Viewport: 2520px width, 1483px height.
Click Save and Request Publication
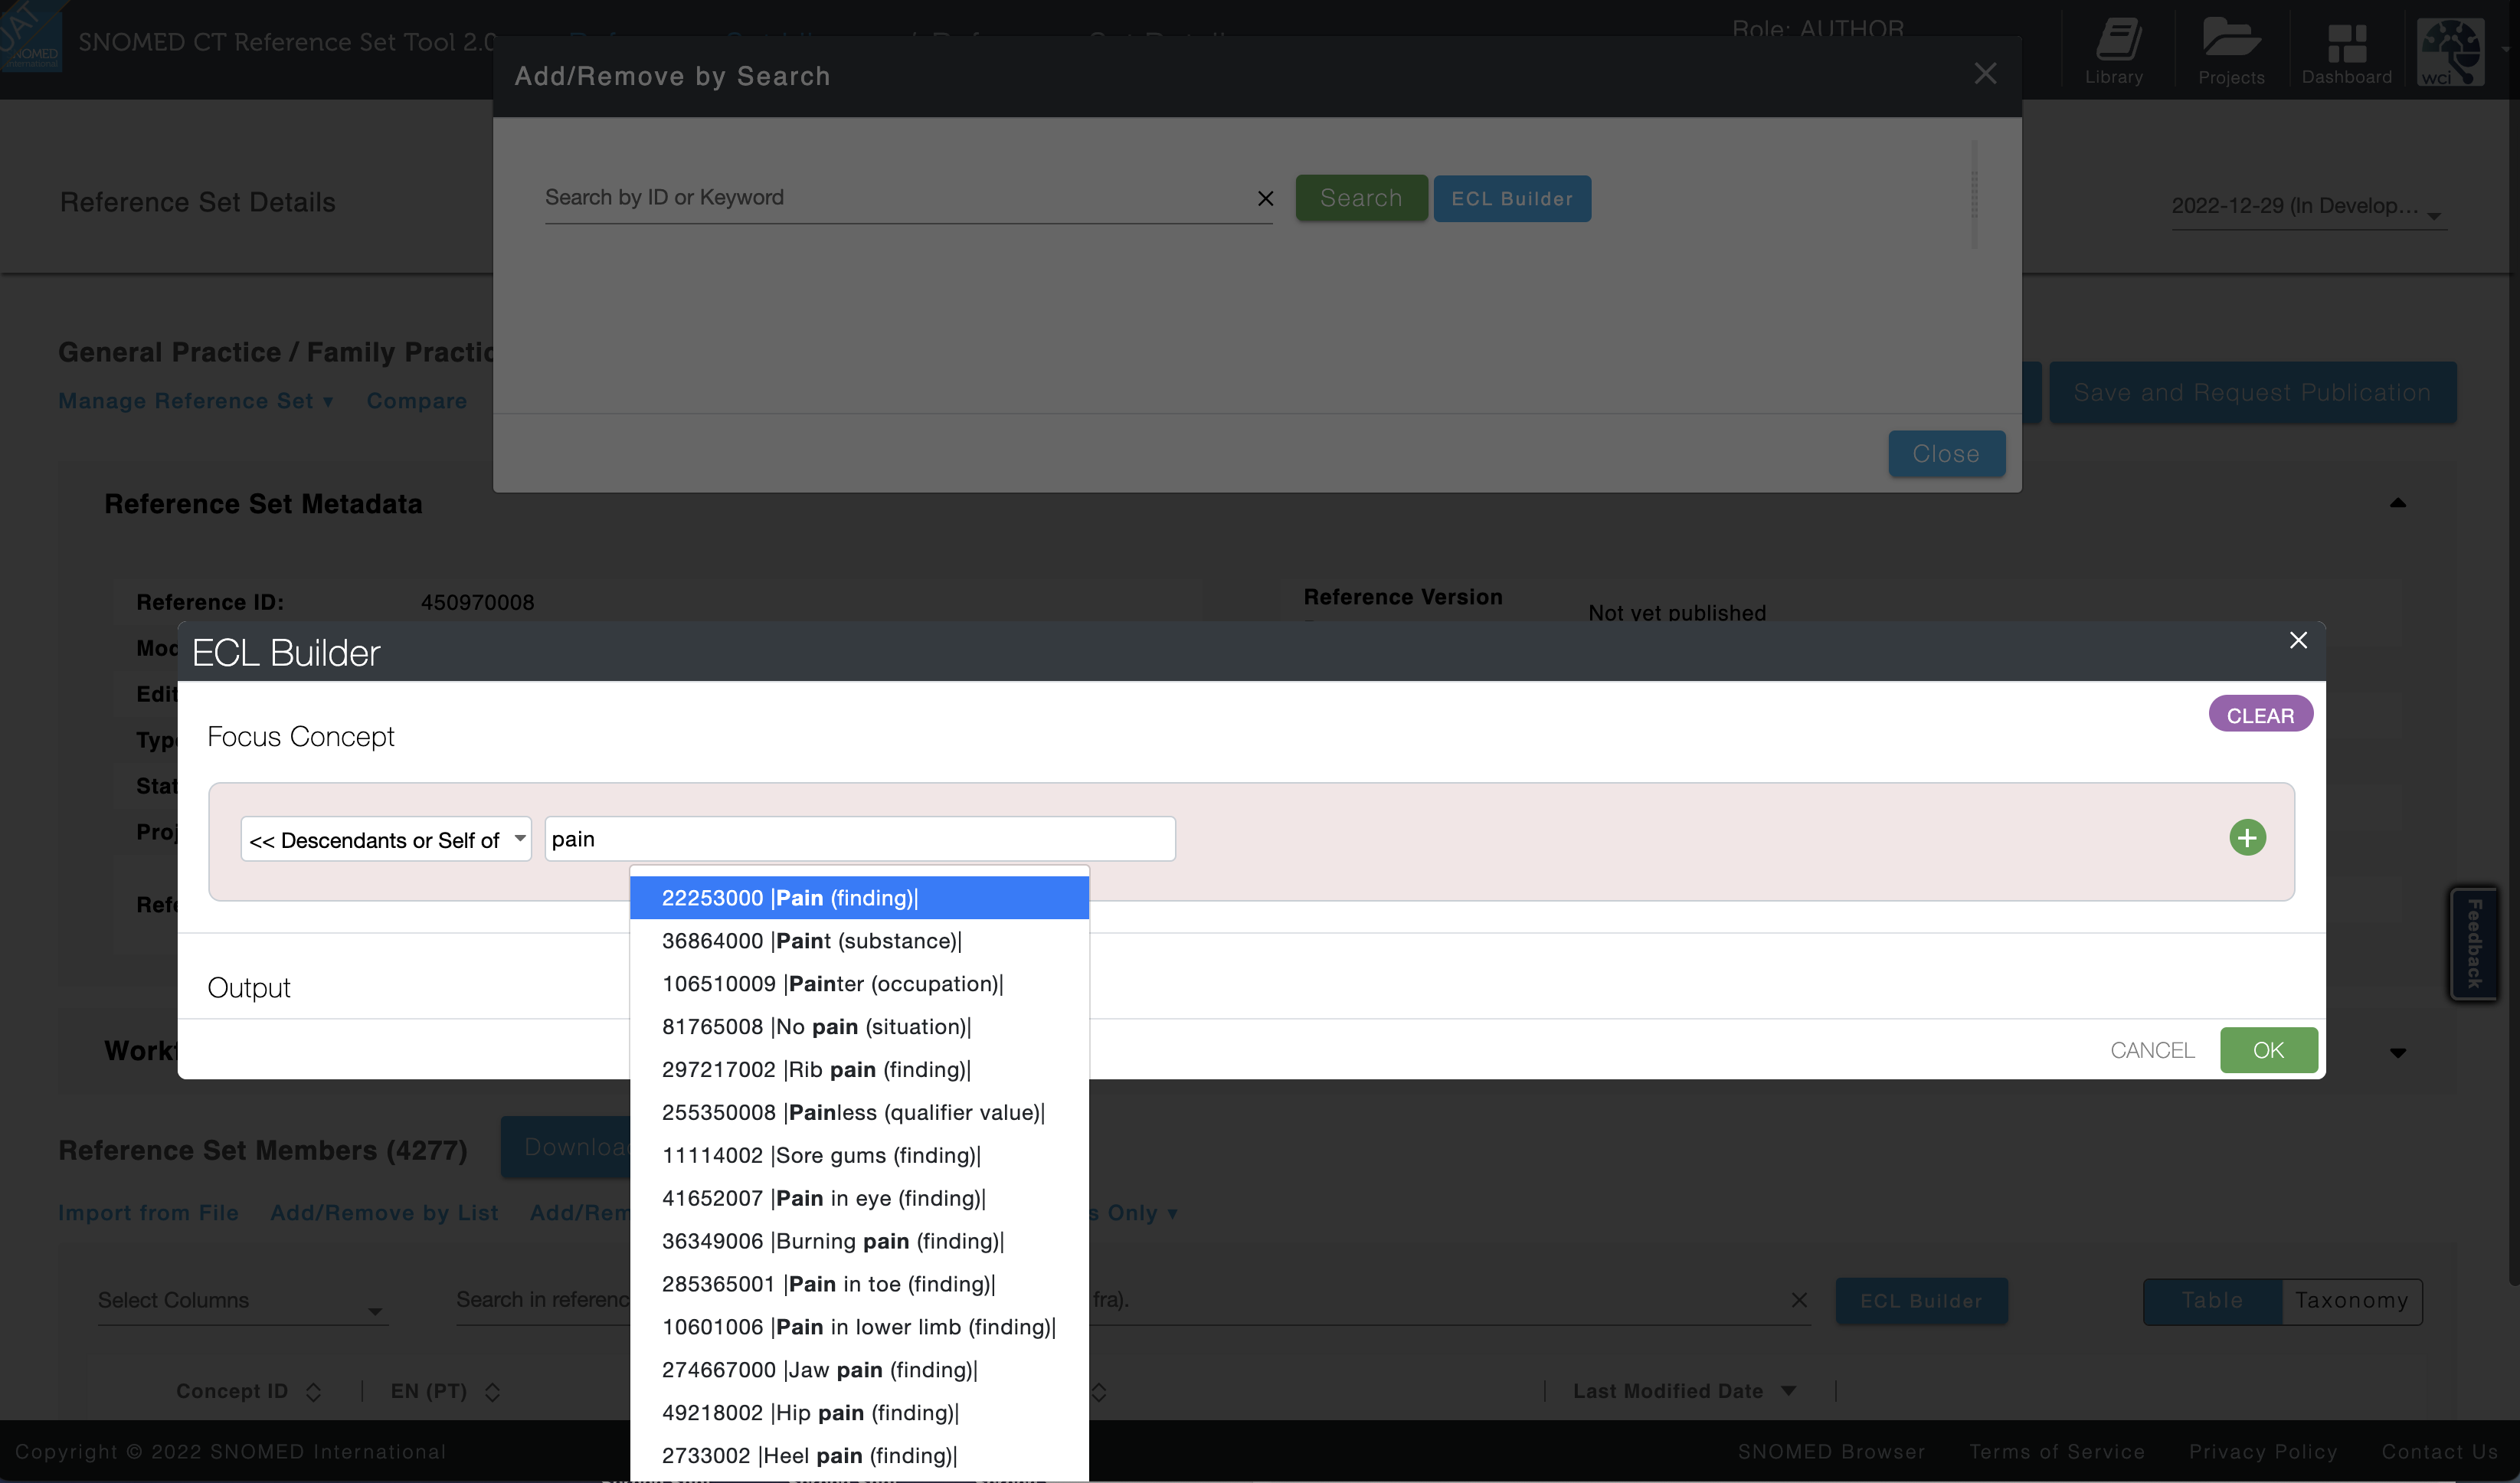tap(2252, 392)
